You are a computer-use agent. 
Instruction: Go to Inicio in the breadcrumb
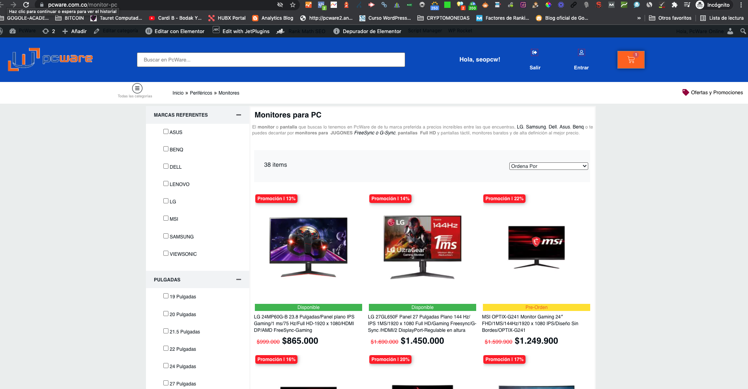[x=178, y=93]
